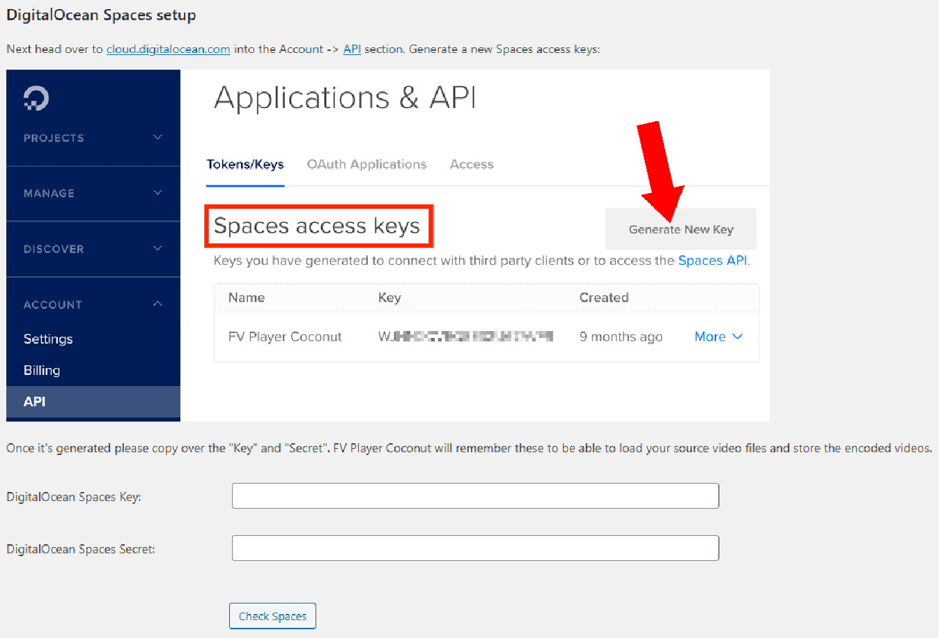939x639 pixels.
Task: Open the More dropdown for FV Player Coconut
Action: point(719,337)
